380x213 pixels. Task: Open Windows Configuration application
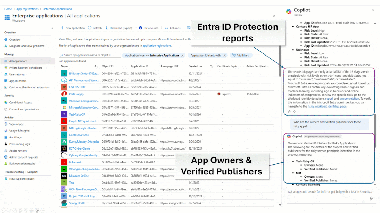point(84,101)
